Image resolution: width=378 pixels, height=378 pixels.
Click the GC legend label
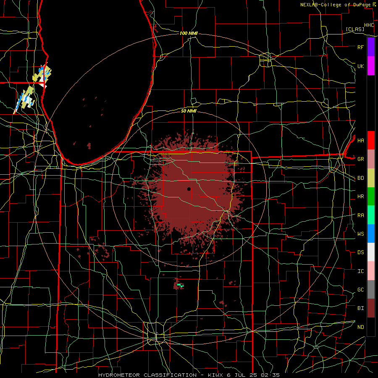360,289
